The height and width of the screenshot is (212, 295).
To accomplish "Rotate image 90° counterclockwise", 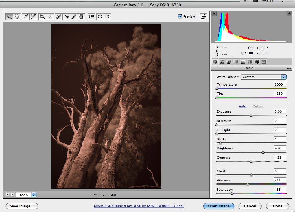I will click(100, 16).
